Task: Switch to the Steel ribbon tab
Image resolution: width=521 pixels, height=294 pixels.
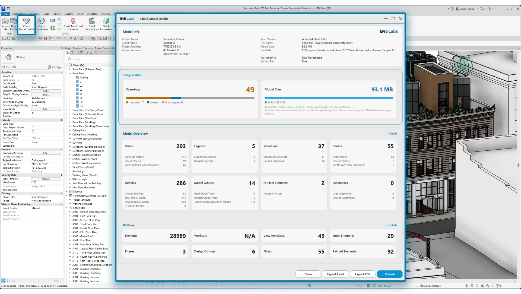Action: (x=46, y=14)
